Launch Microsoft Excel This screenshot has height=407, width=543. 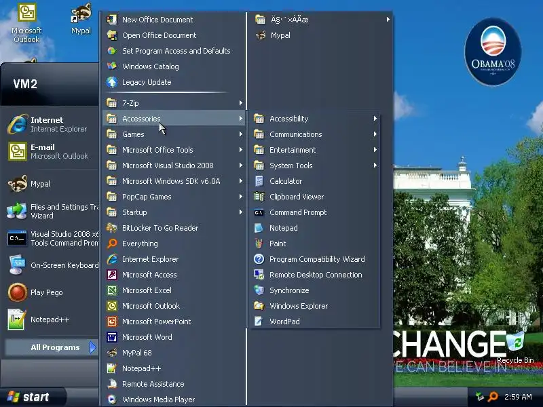pos(174,290)
